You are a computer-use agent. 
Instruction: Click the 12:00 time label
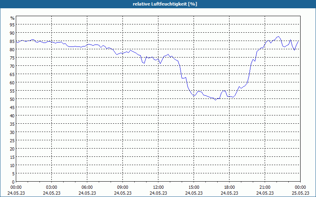158,188
